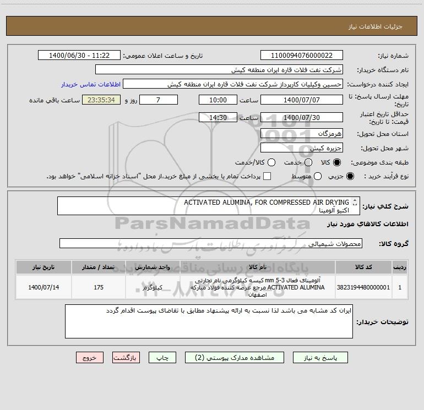
Task: Open the اطلاعات تماس خریدار link
Action: coord(91,84)
